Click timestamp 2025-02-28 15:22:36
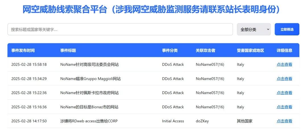Image resolution: width=307 pixels, height=130 pixels. tap(29, 93)
